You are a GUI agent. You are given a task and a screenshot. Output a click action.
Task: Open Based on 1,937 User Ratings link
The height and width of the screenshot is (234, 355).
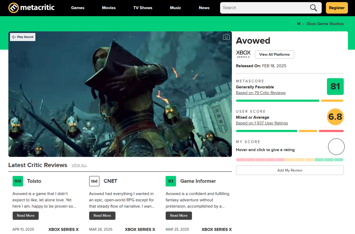tap(262, 123)
